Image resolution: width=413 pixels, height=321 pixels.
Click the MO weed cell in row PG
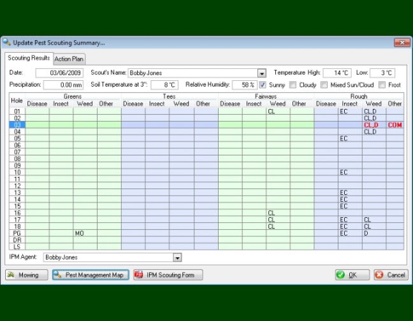tap(85, 233)
